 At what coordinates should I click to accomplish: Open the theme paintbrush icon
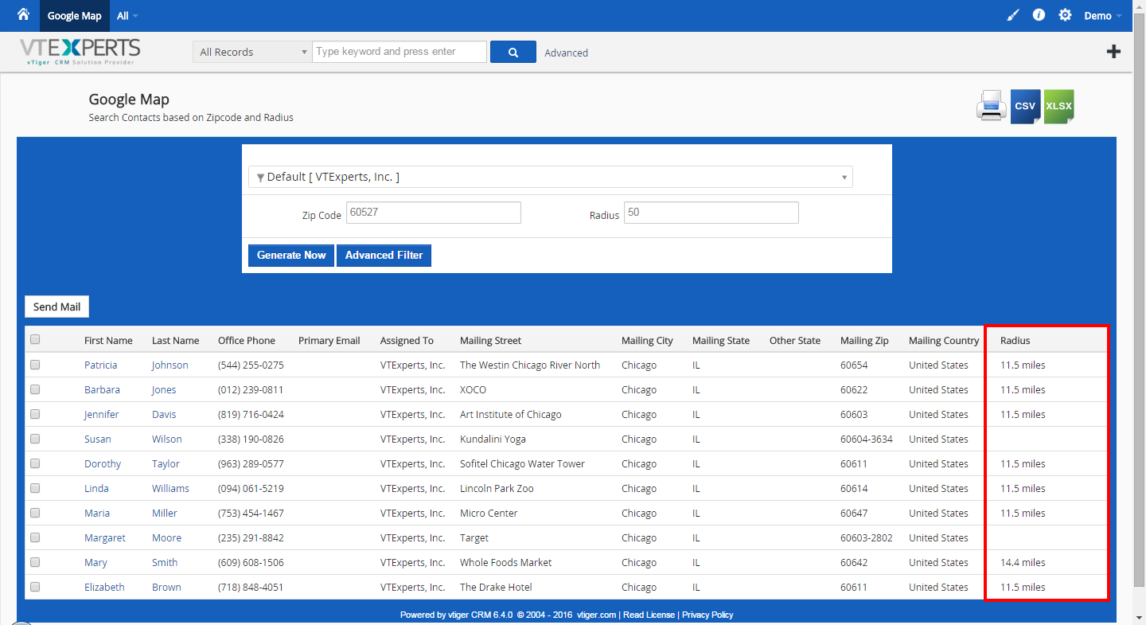(1013, 15)
